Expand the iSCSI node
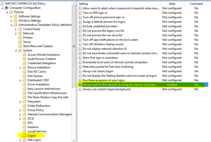The height and width of the screenshot is (142, 211). pos(20,119)
